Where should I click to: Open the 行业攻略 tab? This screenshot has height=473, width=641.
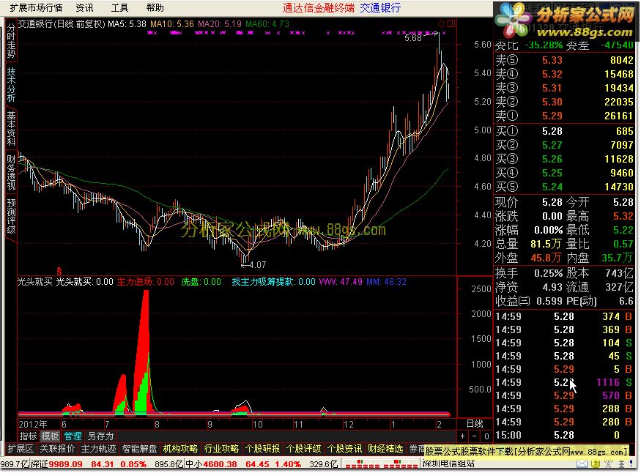click(221, 449)
